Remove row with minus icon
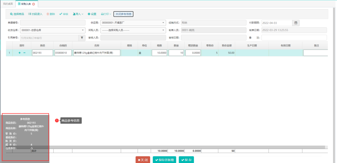This screenshot has height=163, width=337. coord(24,53)
